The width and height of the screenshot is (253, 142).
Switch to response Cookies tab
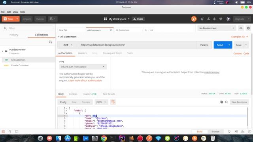pos(73,94)
